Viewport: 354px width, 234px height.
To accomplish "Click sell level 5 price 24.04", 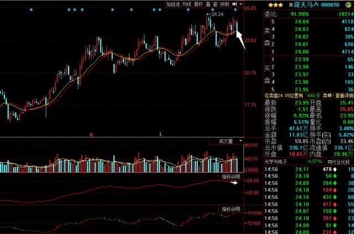I will coord(301,22).
